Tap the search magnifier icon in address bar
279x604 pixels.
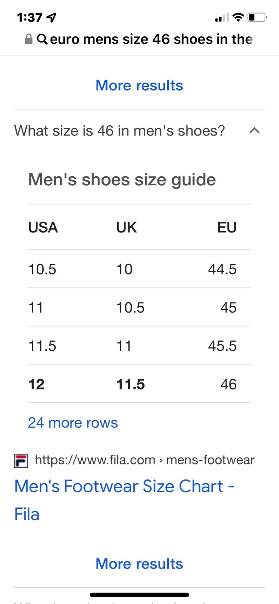pos(42,39)
